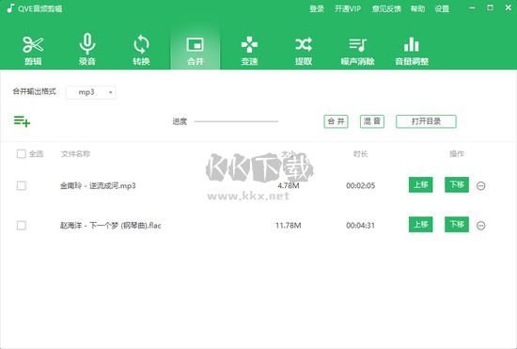
Task: Check the box for 下一个梦 (钢琴曲).flac
Action: (21, 226)
